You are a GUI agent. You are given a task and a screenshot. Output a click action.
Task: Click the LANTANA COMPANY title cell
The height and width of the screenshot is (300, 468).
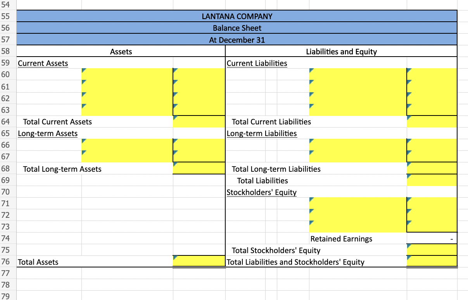[x=237, y=16]
